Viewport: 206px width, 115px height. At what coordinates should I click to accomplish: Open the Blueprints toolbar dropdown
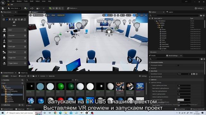(x=32, y=8)
